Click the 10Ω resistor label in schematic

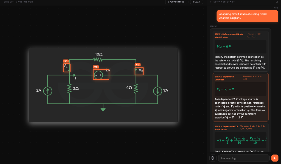tap(99, 54)
